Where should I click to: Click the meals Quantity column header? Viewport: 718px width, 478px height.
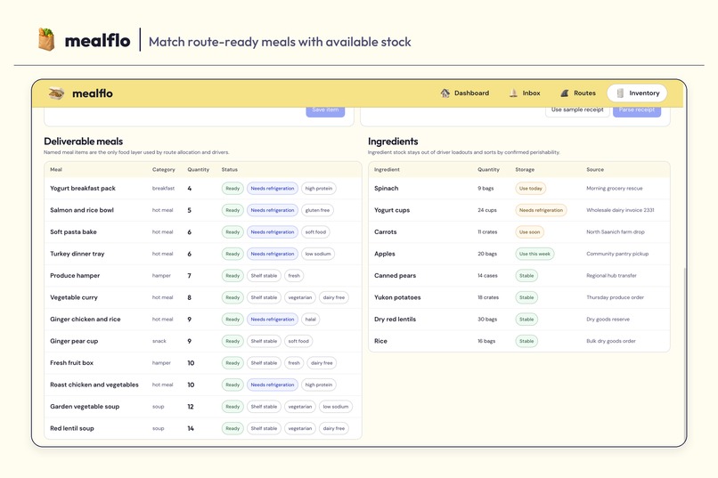199,169
